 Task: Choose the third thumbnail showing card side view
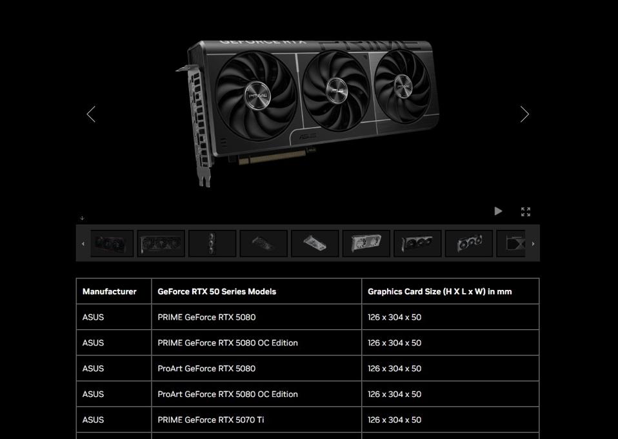(x=212, y=243)
